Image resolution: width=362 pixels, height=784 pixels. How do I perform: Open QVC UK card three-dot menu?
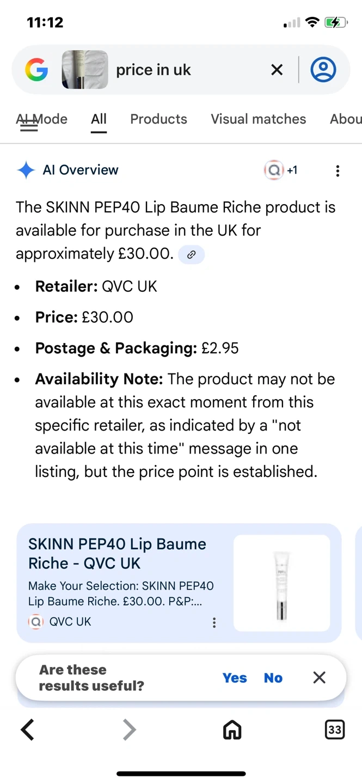214,622
